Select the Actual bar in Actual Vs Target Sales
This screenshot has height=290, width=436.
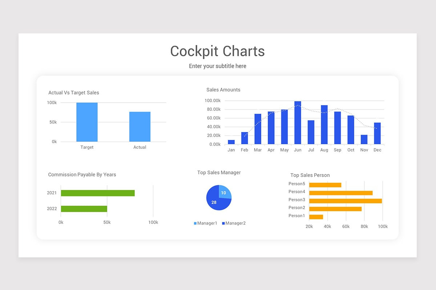click(140, 127)
